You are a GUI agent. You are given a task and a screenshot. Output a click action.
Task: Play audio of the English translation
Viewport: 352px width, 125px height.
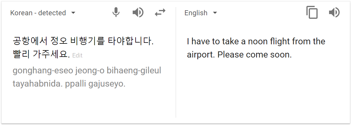coord(334,13)
